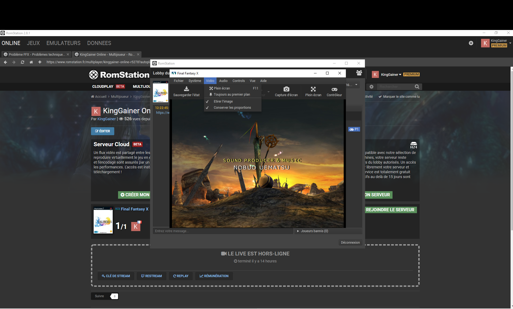Screen dimensions: 513x309
Task: Click the ÉDITER button
Action: tap(102, 131)
